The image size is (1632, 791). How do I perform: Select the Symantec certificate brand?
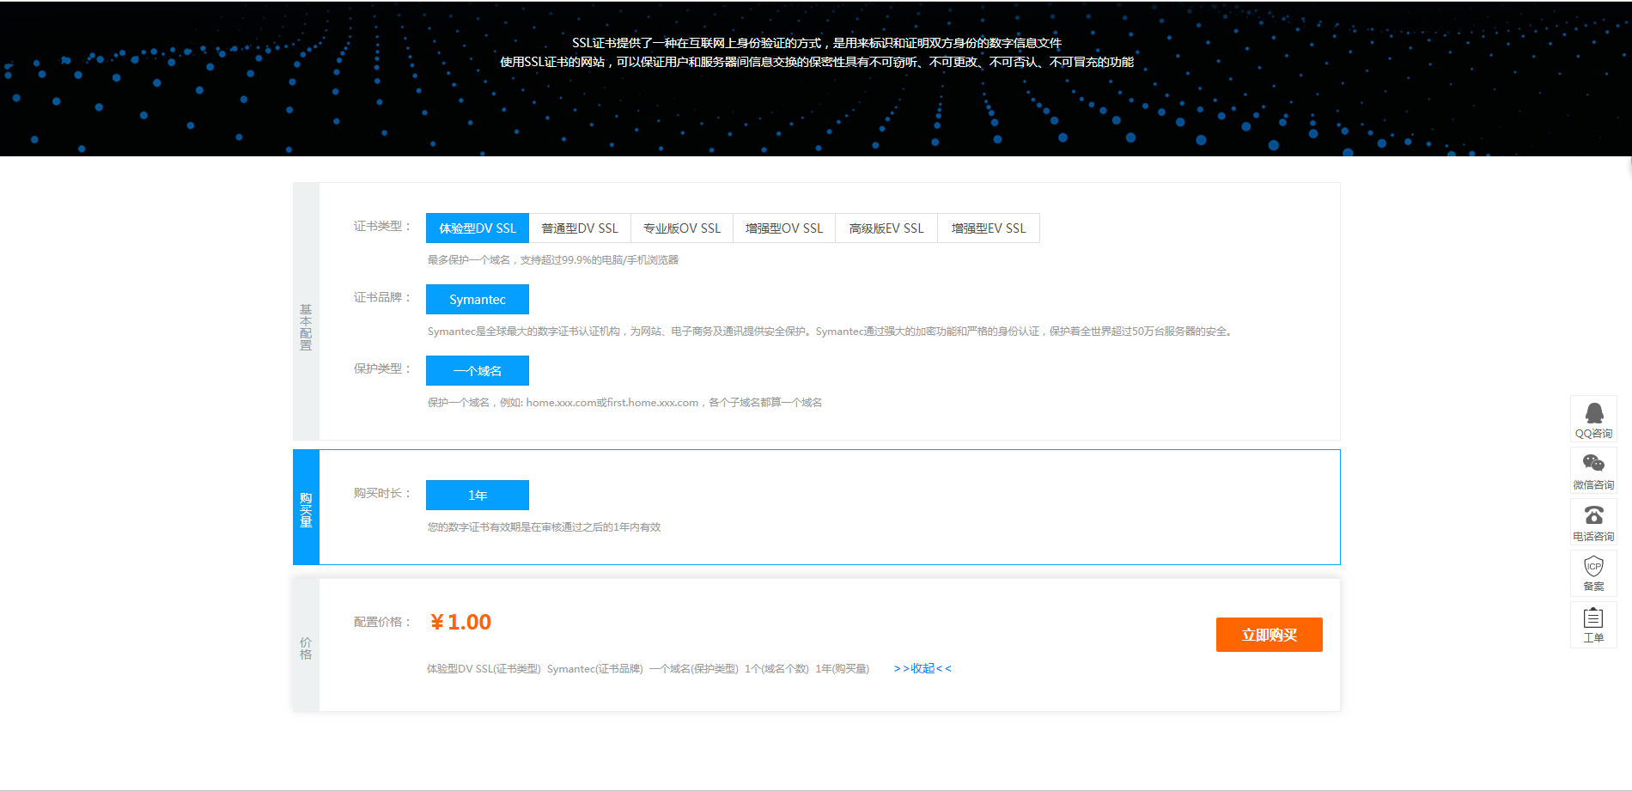478,299
